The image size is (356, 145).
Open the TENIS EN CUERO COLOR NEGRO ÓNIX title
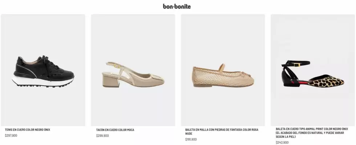pyautogui.click(x=28, y=130)
